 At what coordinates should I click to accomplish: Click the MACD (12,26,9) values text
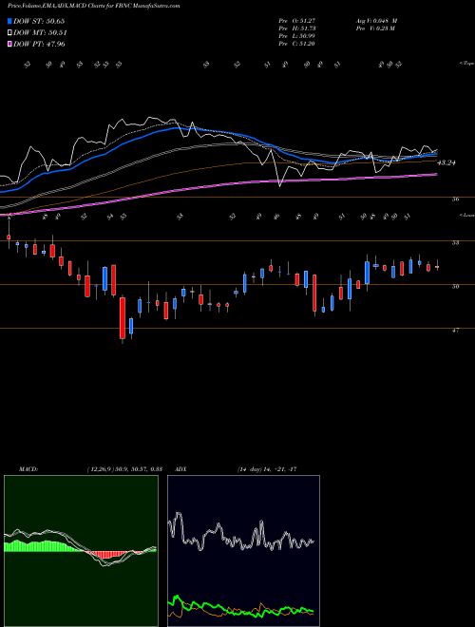tap(123, 469)
